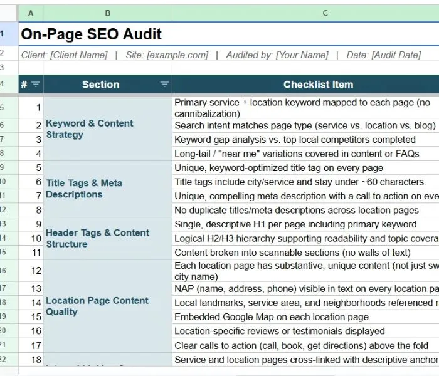Screen dimensions: 439x376
Task: Click the Section header cell
Action: coord(107,84)
